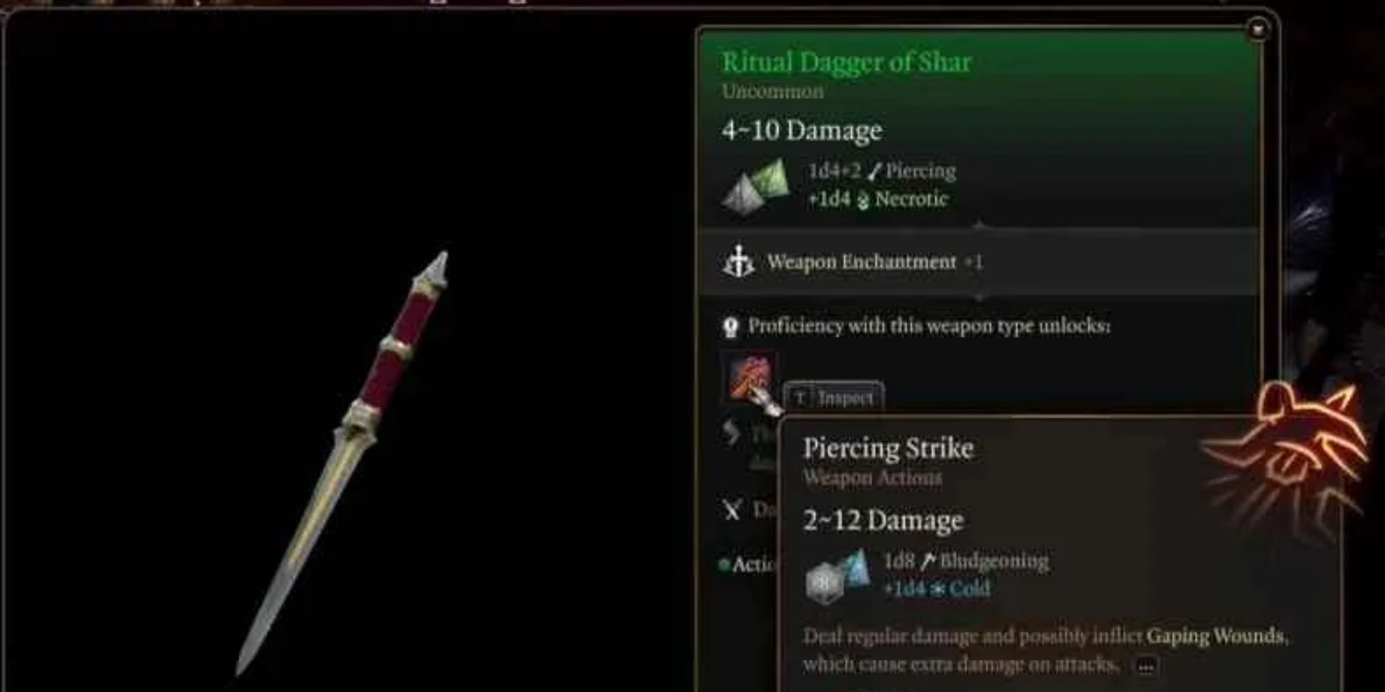Click the green damage dice icon
This screenshot has width=1385, height=692.
(x=756, y=186)
